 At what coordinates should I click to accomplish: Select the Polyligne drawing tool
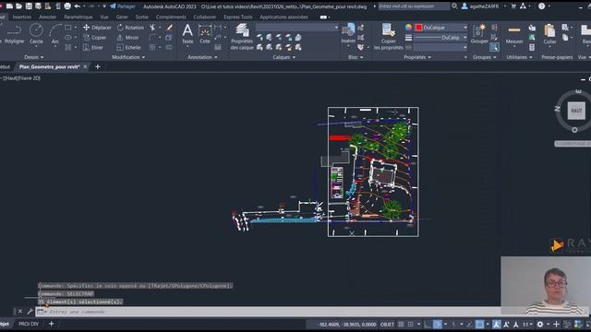click(14, 34)
